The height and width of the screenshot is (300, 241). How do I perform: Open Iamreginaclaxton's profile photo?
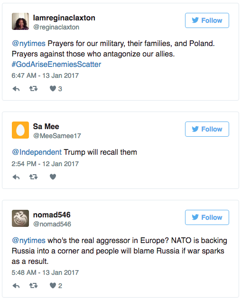click(20, 21)
